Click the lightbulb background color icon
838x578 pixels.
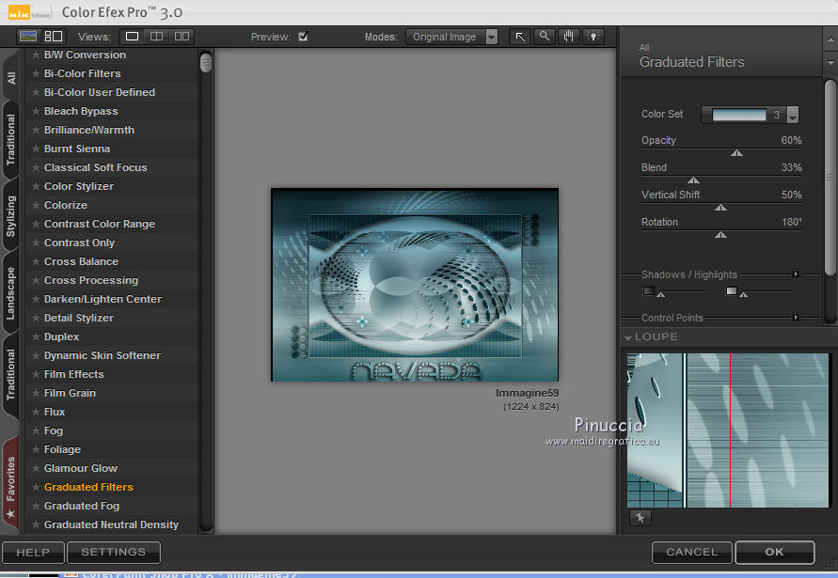(593, 37)
